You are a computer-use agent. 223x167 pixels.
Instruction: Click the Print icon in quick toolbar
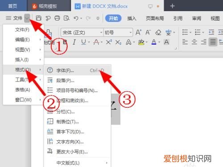point(57,18)
